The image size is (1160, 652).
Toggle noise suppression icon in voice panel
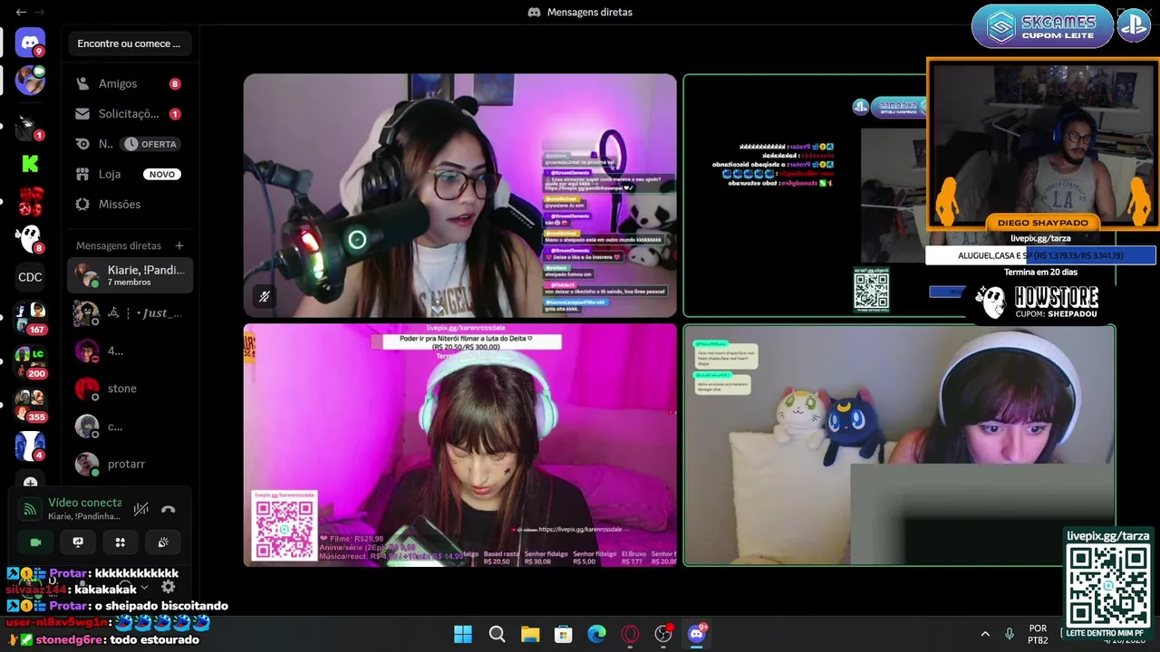140,509
